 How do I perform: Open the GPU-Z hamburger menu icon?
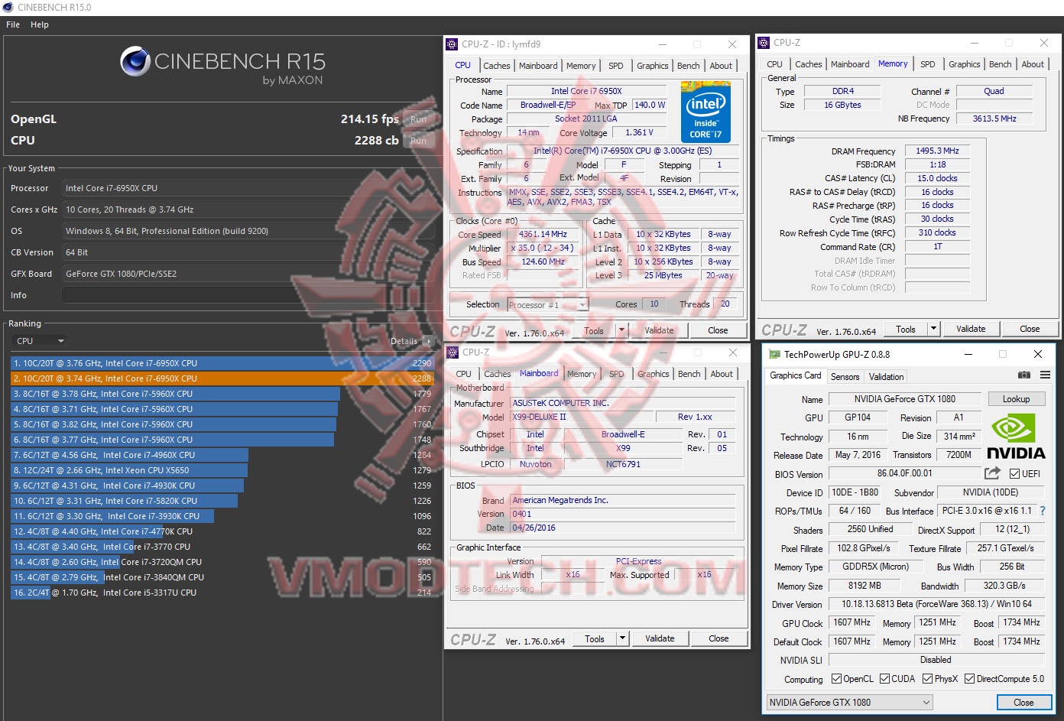pyautogui.click(x=1045, y=375)
